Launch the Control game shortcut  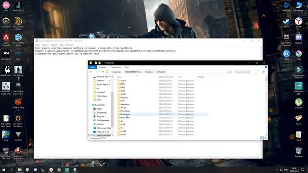point(18,136)
